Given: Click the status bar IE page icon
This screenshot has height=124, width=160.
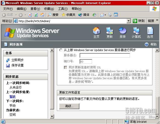Looking at the screenshot, I should click(x=3, y=122).
